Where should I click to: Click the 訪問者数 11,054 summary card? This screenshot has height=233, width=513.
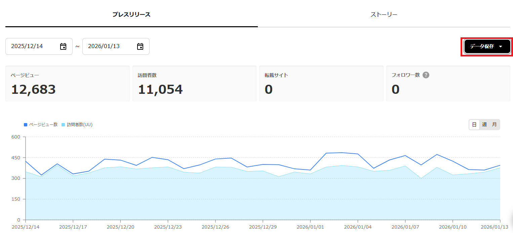pyautogui.click(x=194, y=84)
